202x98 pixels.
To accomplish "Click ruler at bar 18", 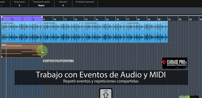I will coord(138,19).
